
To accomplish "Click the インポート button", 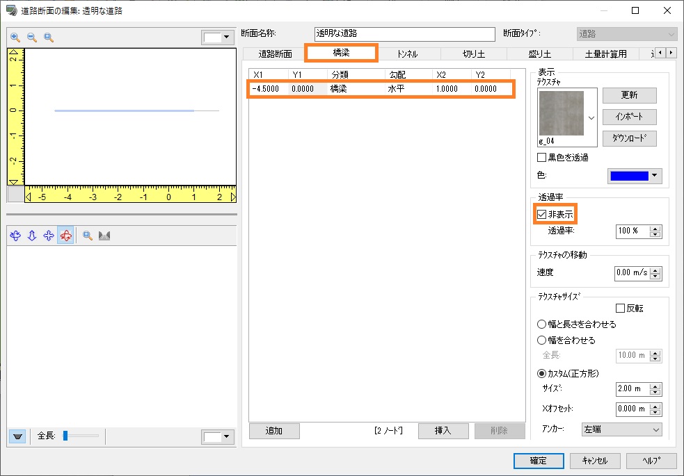I will pyautogui.click(x=629, y=117).
